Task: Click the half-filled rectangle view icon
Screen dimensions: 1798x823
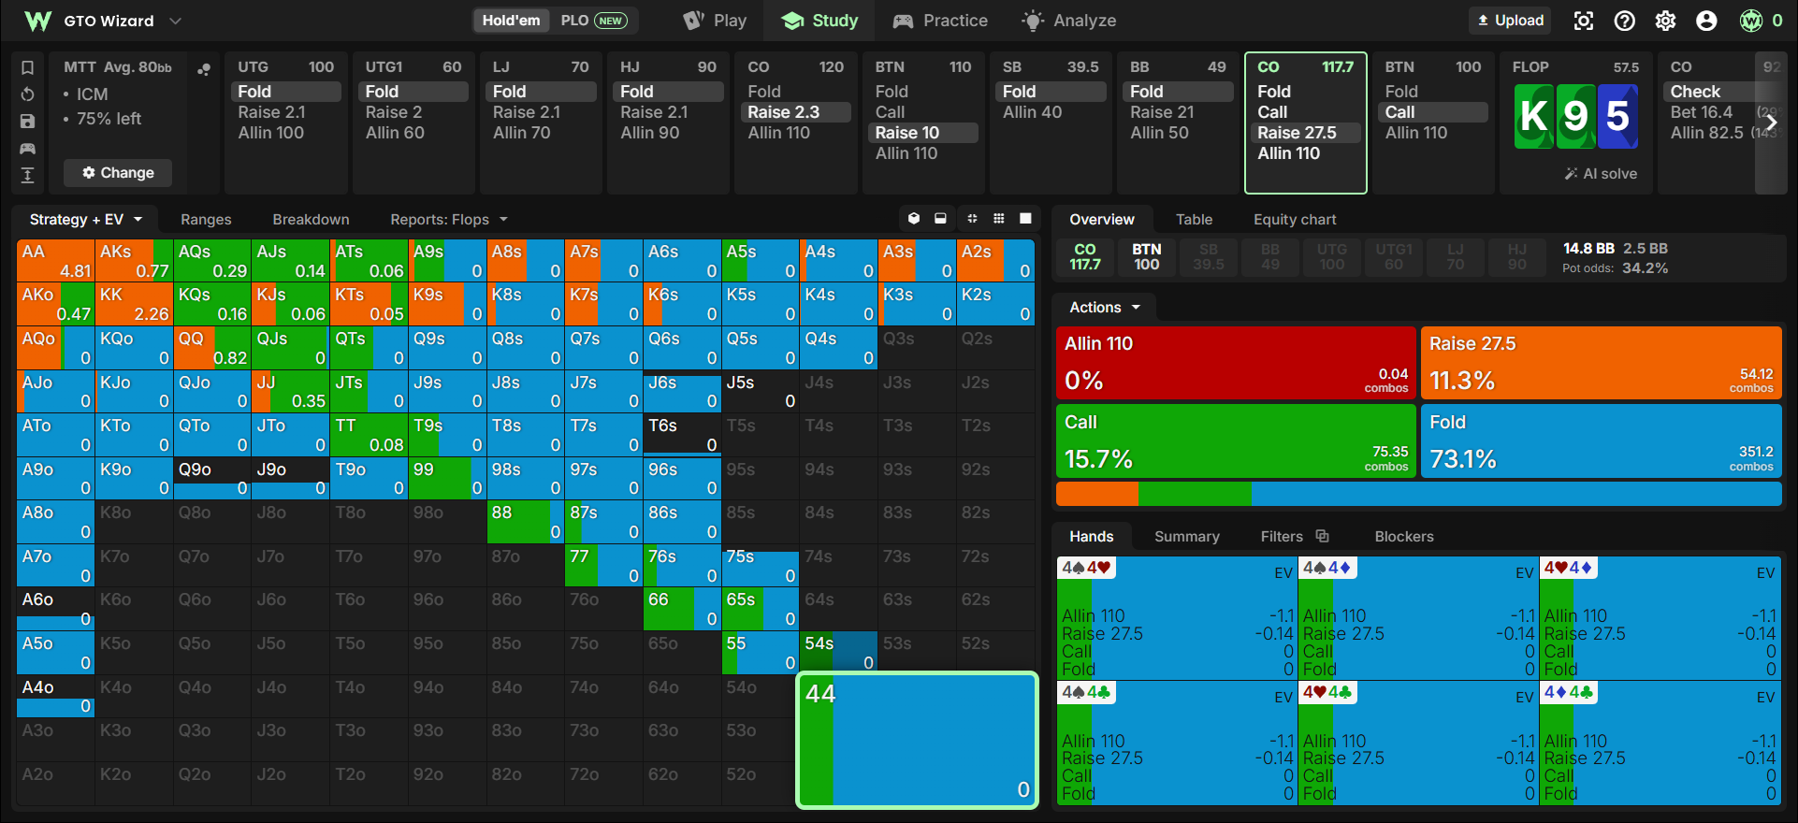Action: 940,219
